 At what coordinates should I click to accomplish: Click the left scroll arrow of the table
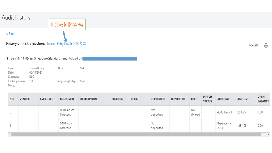10,135
